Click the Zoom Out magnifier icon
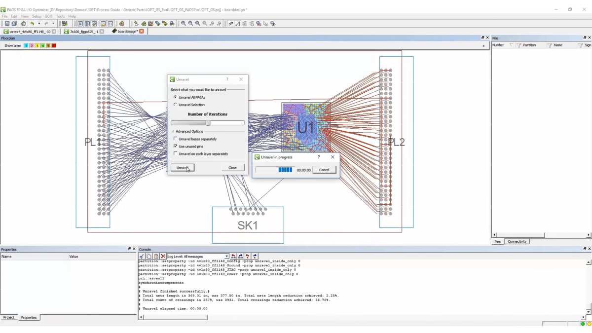Screen dimensions: 592x333 (x=190, y=24)
